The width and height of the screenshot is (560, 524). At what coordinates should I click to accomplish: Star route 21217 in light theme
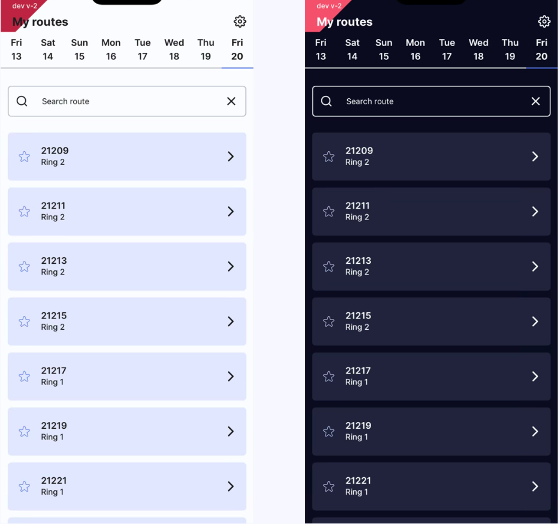25,377
